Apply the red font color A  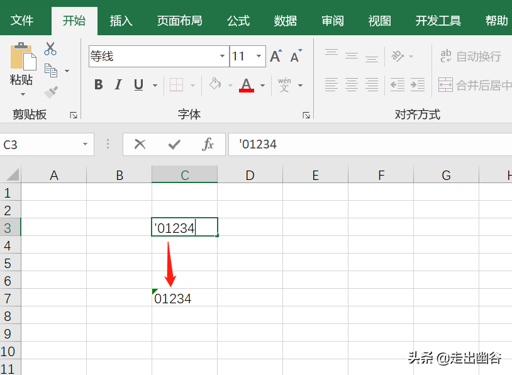coord(247,85)
